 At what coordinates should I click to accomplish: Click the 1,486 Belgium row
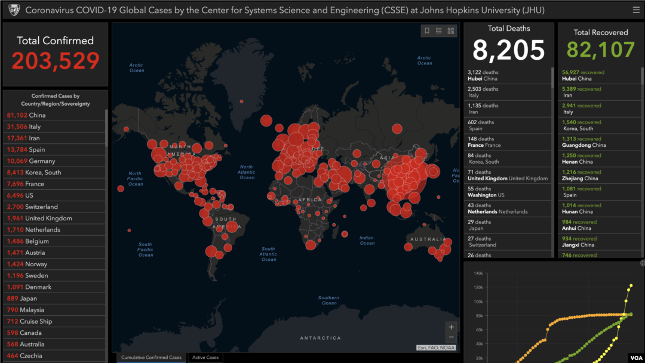(x=54, y=241)
